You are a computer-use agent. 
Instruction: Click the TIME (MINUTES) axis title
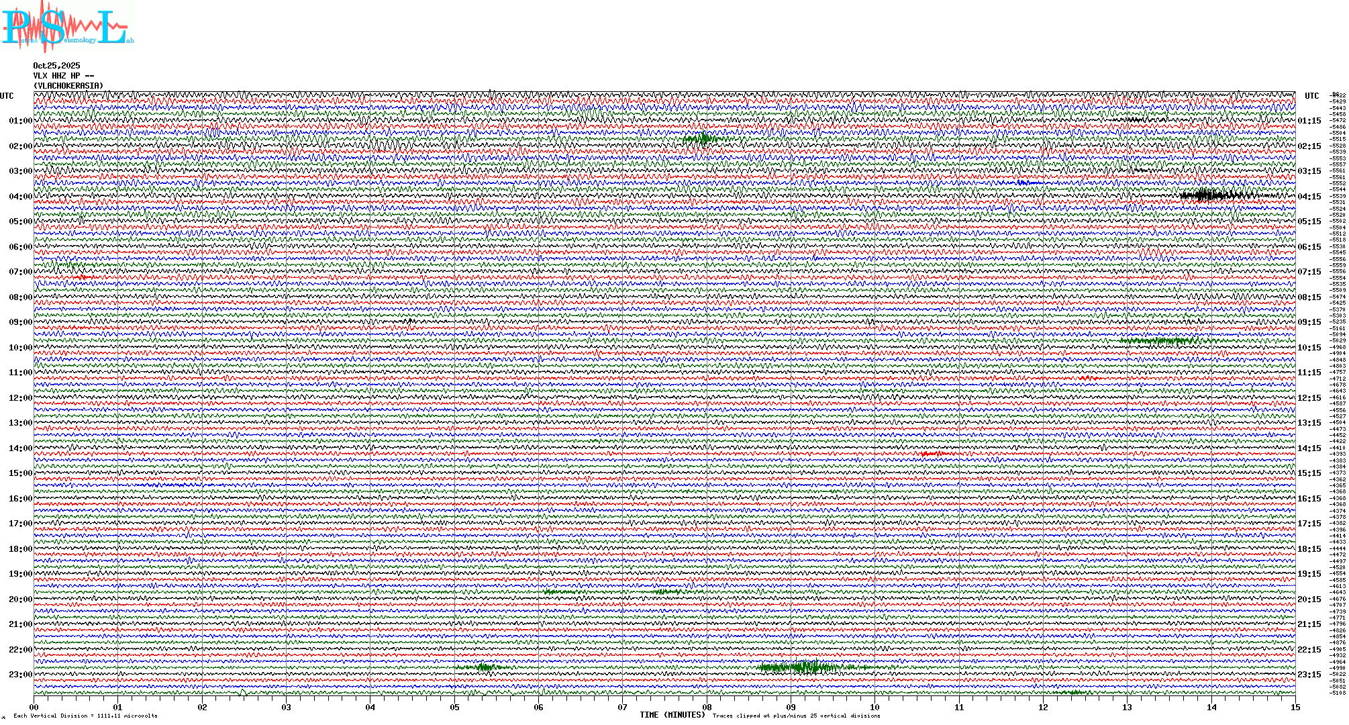click(x=672, y=715)
